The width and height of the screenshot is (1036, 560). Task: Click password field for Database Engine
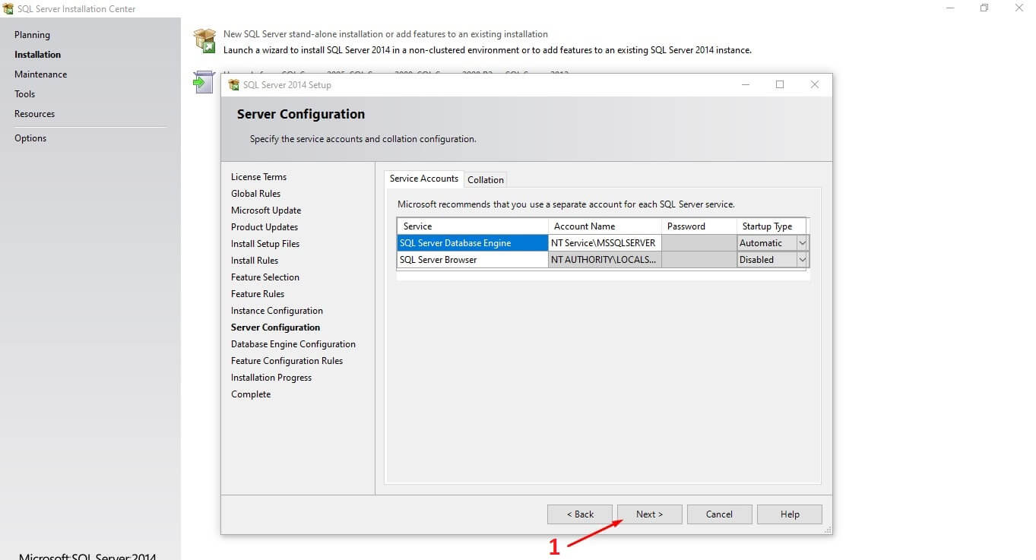coord(699,243)
